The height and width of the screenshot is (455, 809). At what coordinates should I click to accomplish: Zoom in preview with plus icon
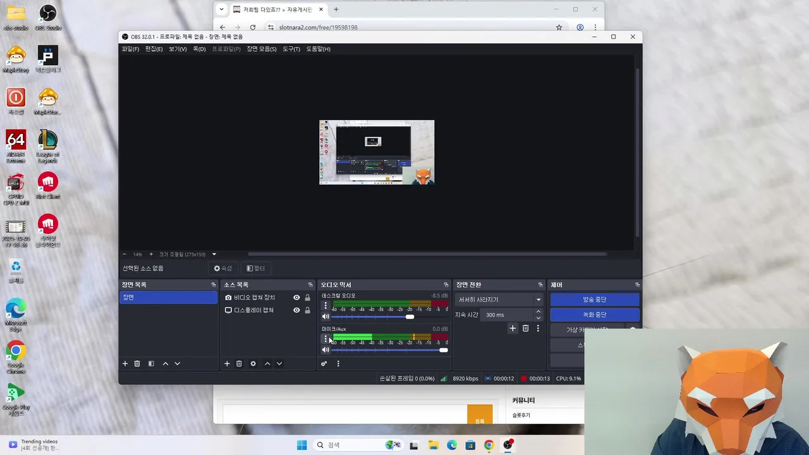(x=150, y=254)
